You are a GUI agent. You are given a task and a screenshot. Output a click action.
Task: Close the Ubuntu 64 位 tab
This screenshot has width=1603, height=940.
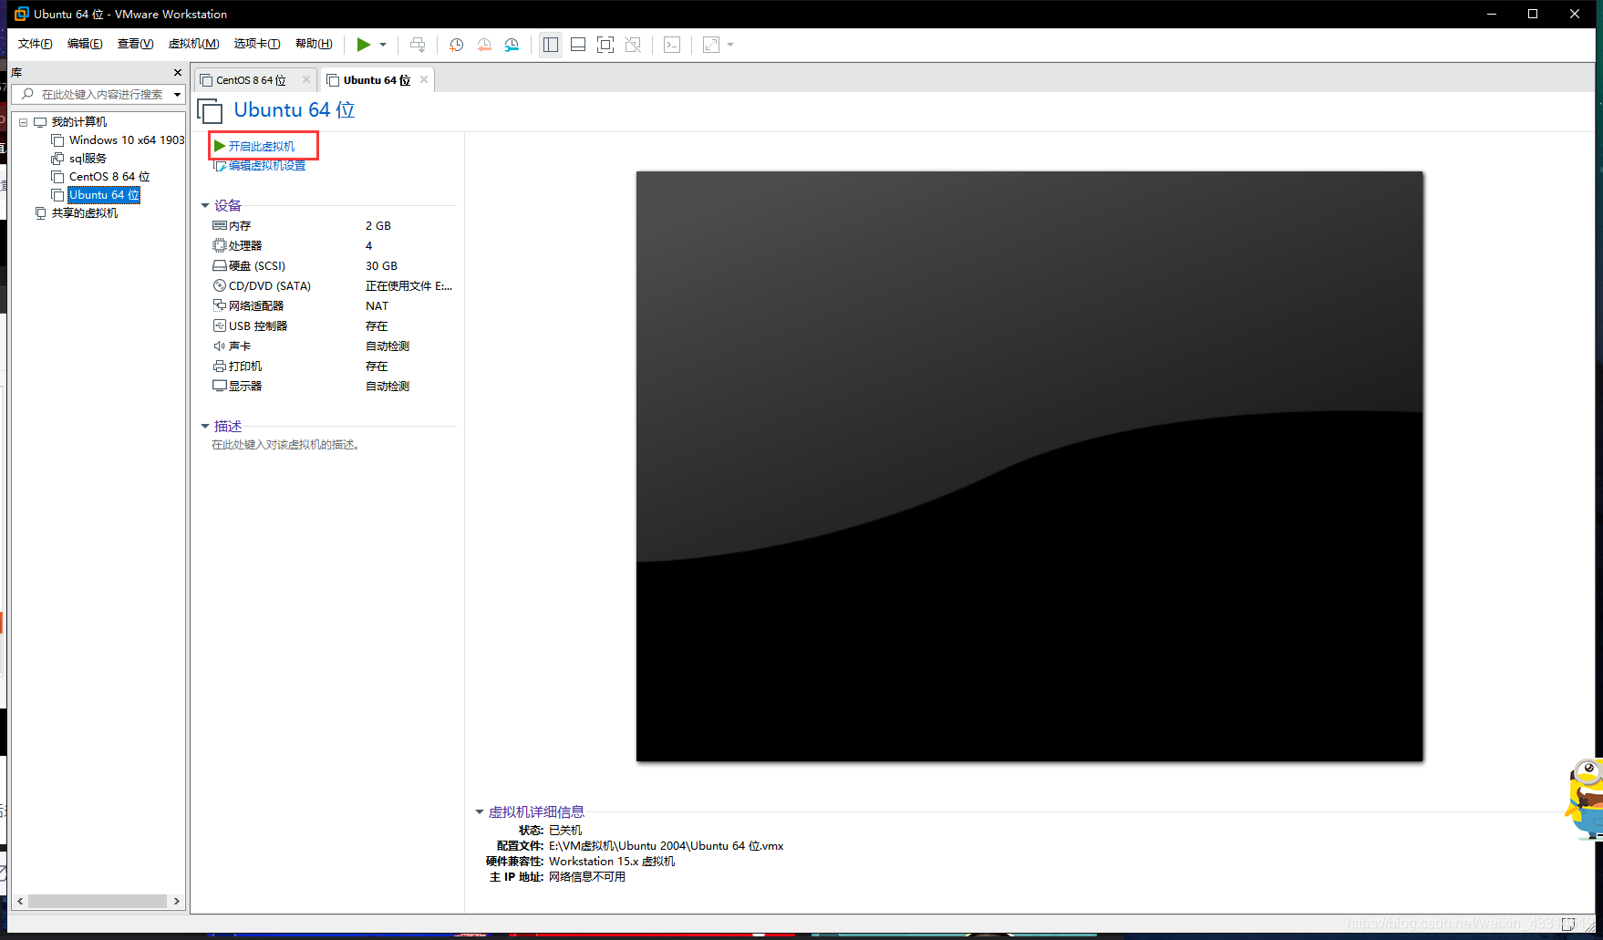(424, 79)
